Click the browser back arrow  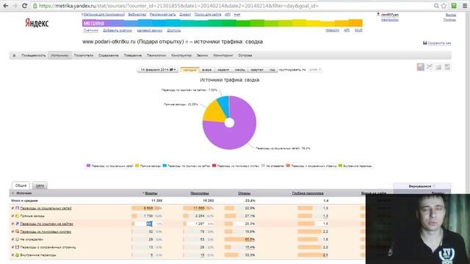[x=6, y=6]
